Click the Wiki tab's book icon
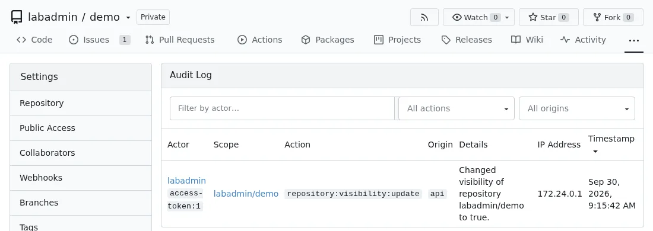 point(516,40)
